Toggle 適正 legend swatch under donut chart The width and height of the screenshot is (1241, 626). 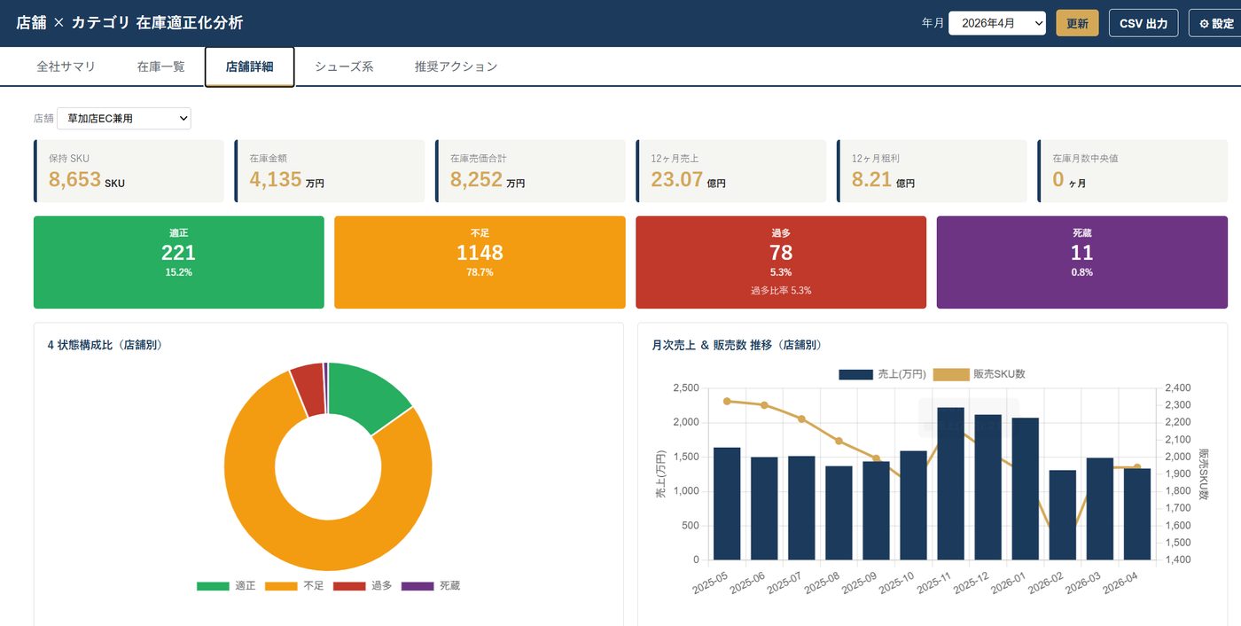point(213,586)
